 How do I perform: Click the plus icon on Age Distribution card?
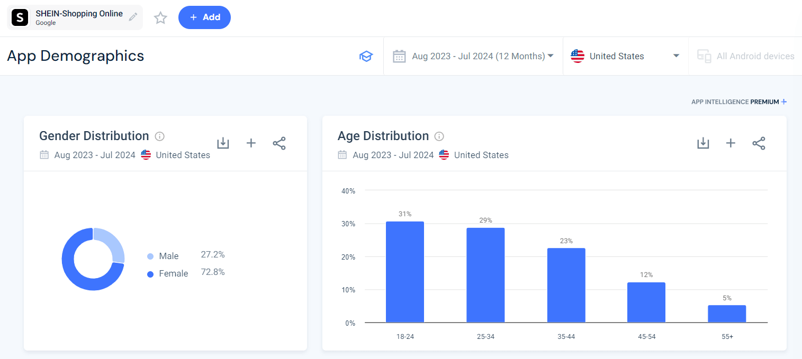(x=731, y=143)
